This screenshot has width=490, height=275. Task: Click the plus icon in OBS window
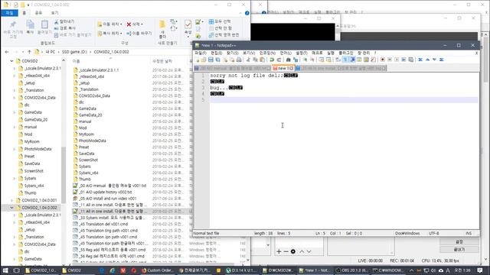click(279, 251)
